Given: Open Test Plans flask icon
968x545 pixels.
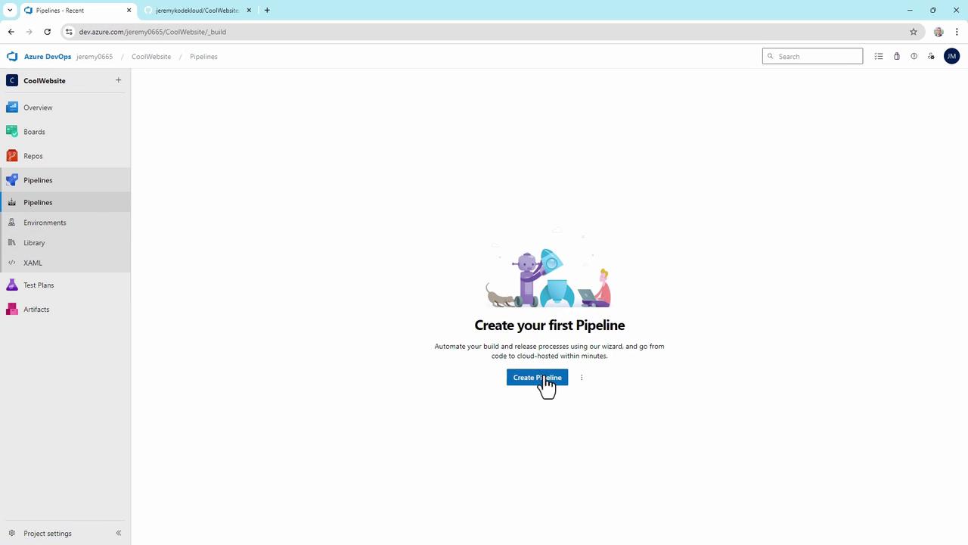Looking at the screenshot, I should pyautogui.click(x=11, y=285).
